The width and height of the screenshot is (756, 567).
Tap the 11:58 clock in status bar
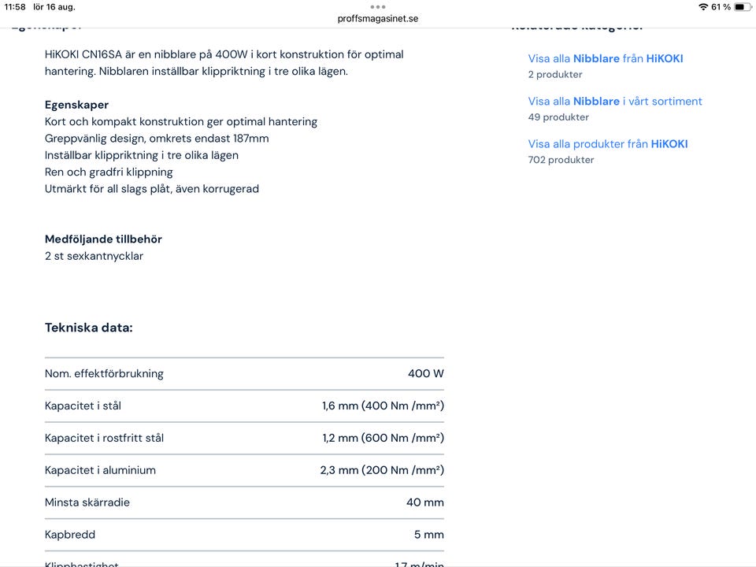point(15,7)
